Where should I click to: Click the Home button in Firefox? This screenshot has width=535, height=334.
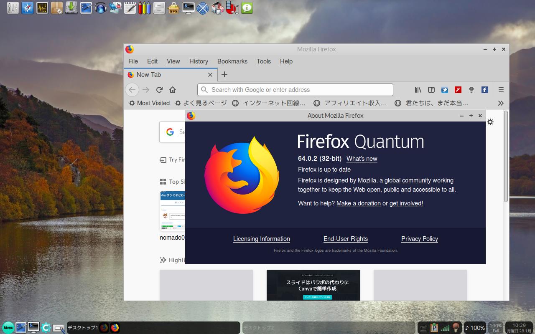pos(173,89)
